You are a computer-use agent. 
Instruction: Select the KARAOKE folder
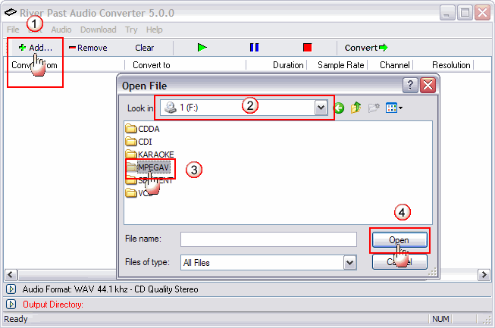tap(149, 155)
